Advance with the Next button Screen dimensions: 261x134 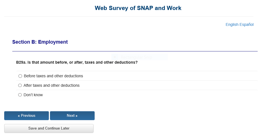pos(72,116)
